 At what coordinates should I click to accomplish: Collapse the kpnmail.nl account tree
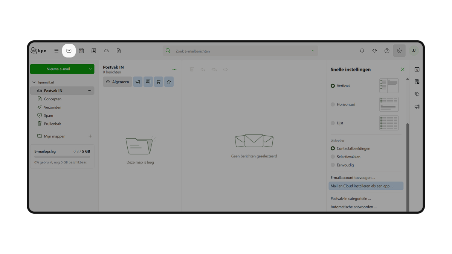(34, 82)
